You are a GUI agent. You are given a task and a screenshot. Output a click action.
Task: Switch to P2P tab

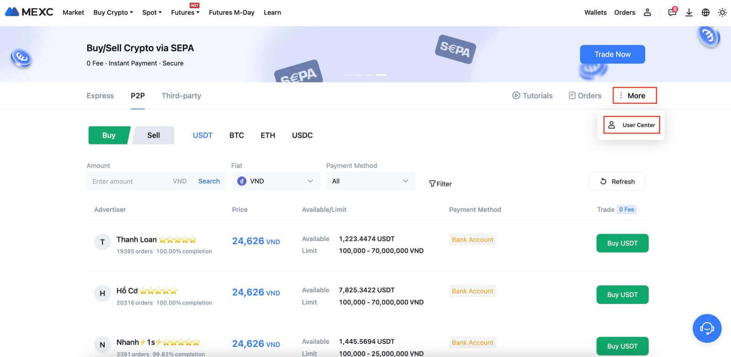[138, 96]
